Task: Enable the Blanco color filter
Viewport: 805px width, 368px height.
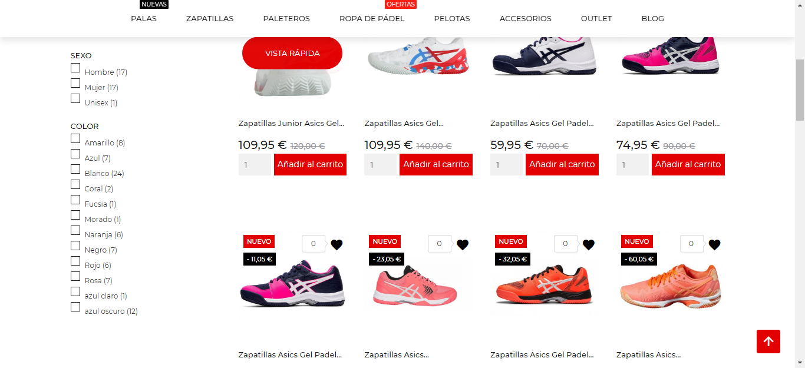Action: [x=75, y=170]
